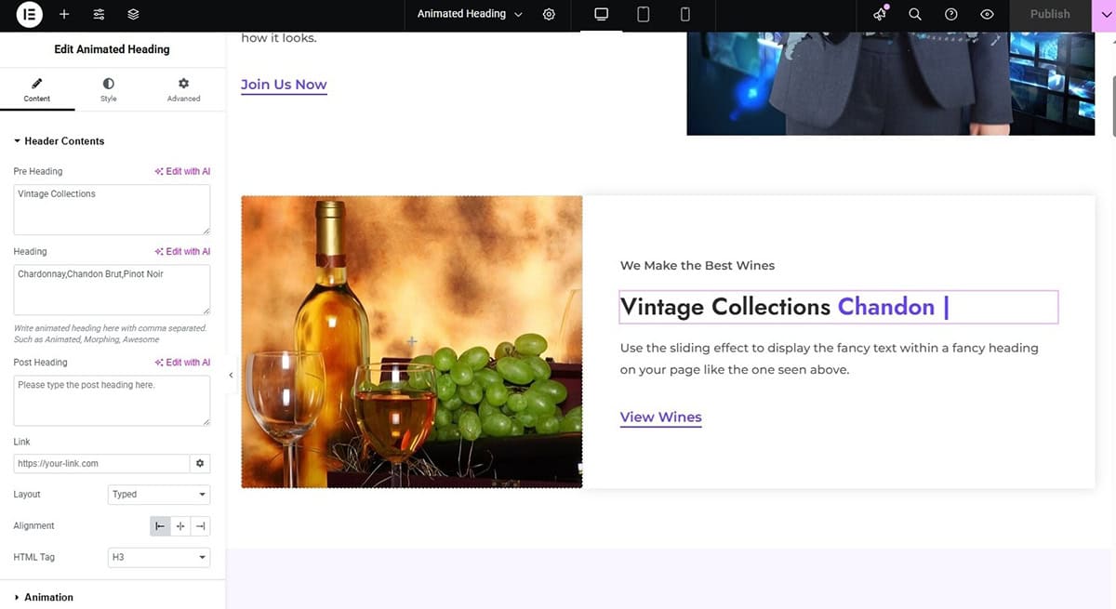
Task: Open page settings gear in top bar
Action: point(549,14)
